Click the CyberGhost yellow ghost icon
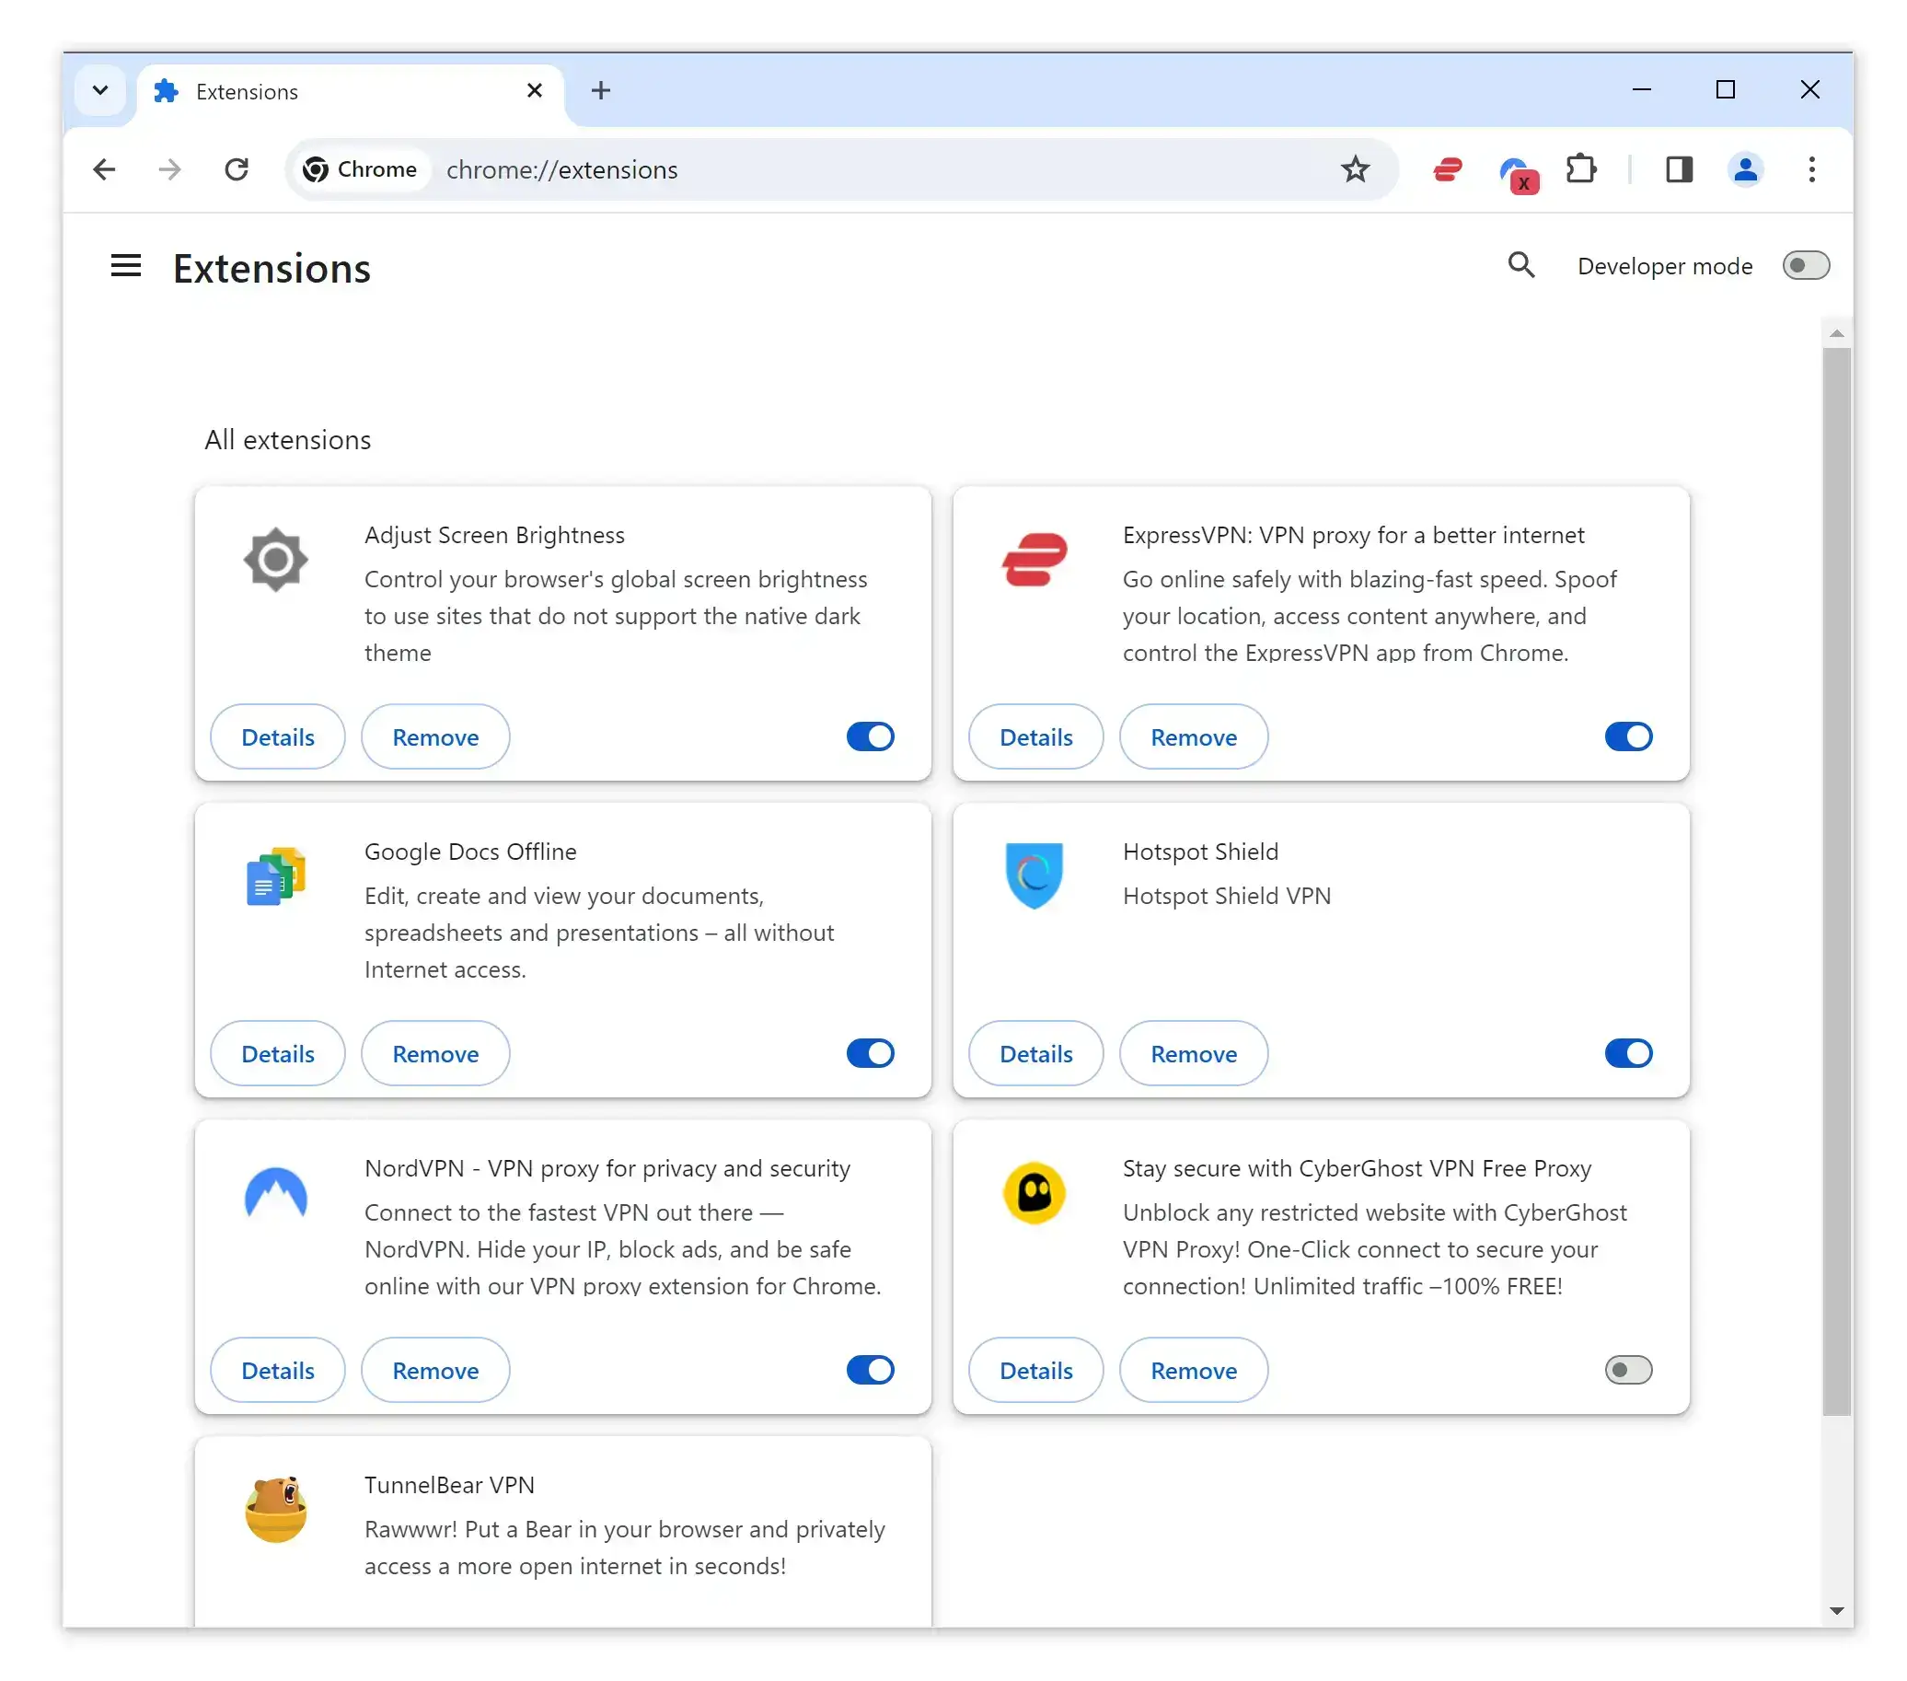This screenshot has width=1907, height=1681. (1034, 1193)
